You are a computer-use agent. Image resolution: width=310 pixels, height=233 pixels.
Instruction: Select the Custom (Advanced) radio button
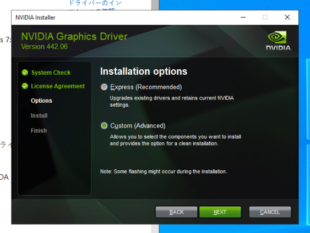104,125
